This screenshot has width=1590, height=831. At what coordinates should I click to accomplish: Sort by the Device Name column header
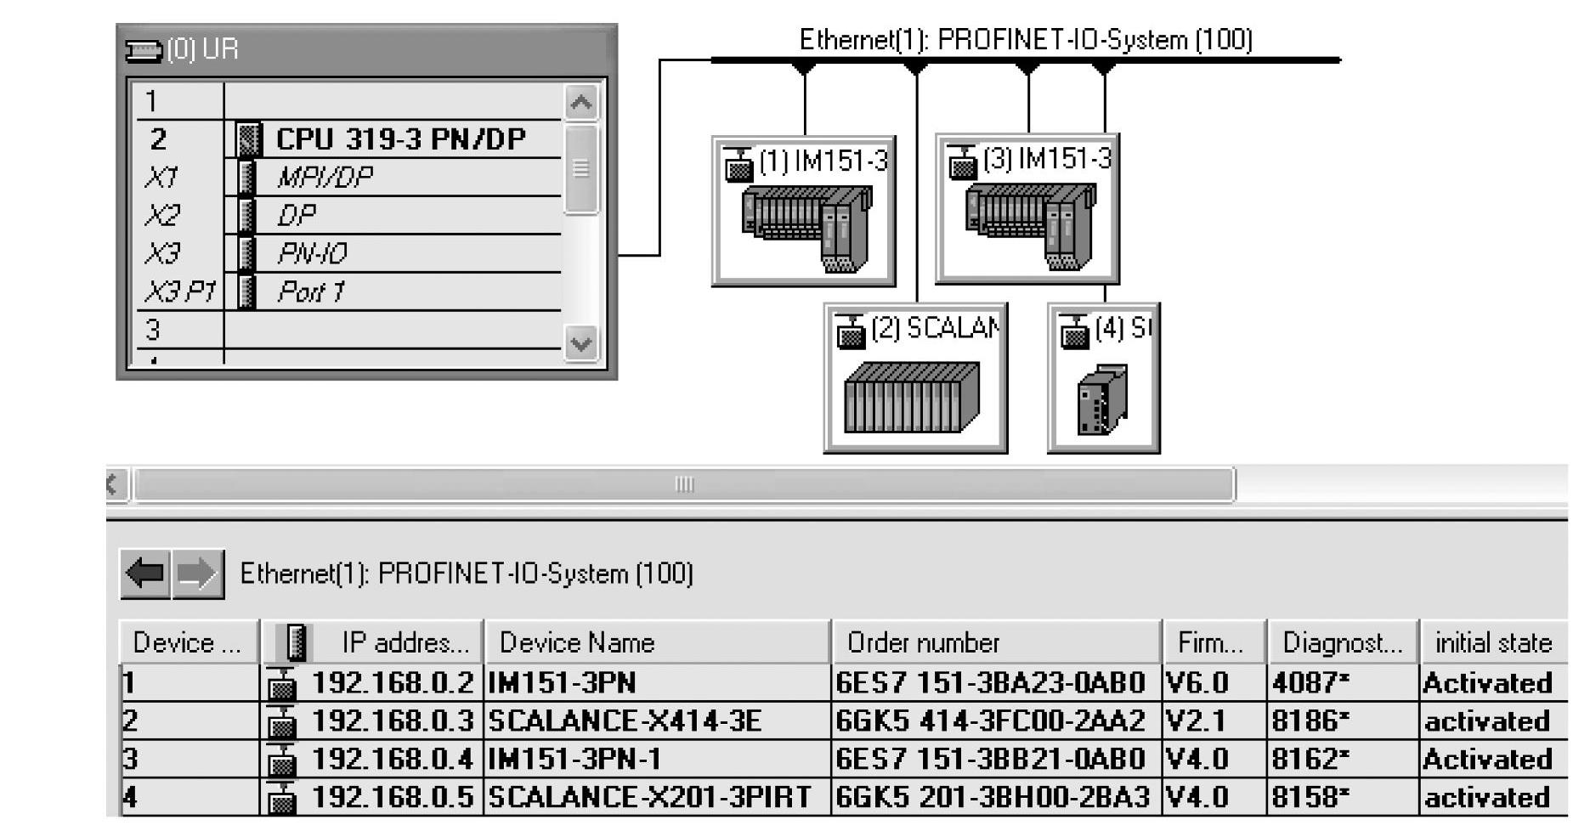pos(657,642)
